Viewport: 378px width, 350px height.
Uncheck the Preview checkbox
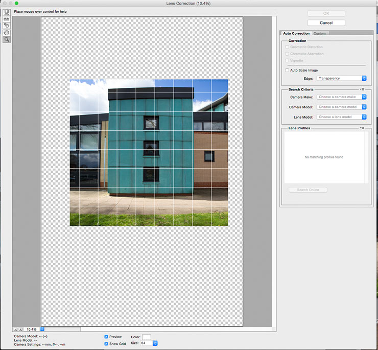[x=106, y=337]
